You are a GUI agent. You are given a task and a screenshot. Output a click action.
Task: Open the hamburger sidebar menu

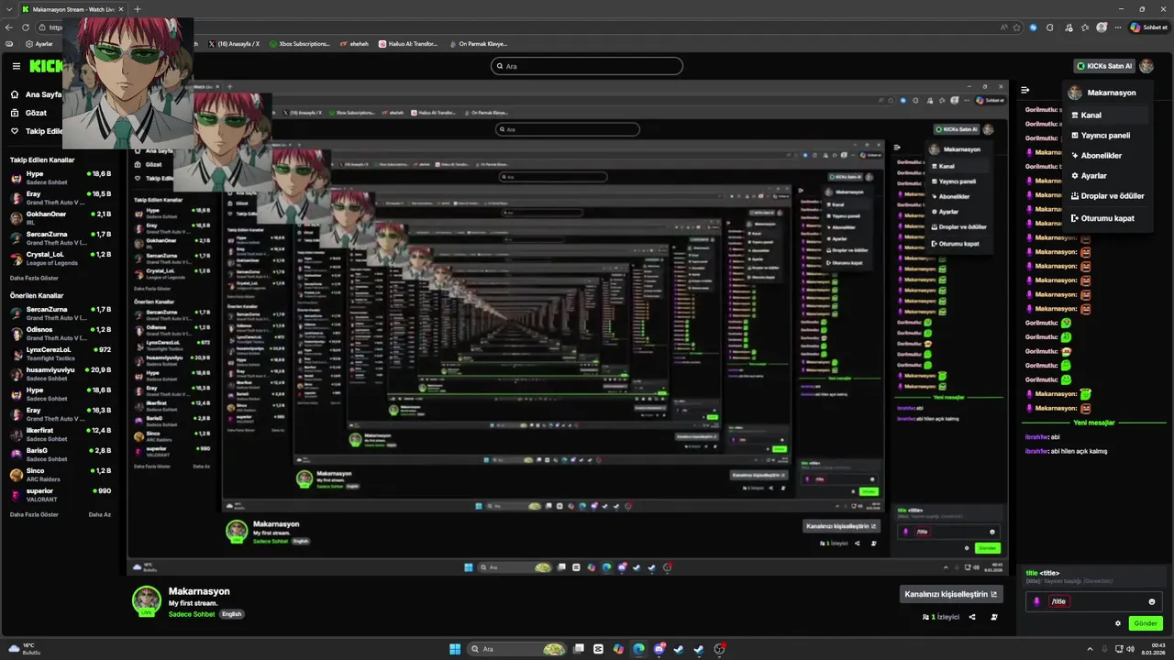[x=16, y=66]
